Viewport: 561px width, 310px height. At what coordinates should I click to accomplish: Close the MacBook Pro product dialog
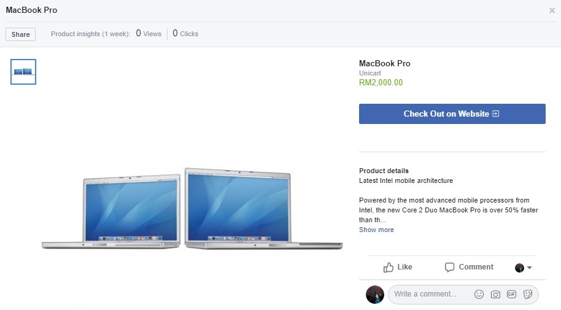[552, 10]
